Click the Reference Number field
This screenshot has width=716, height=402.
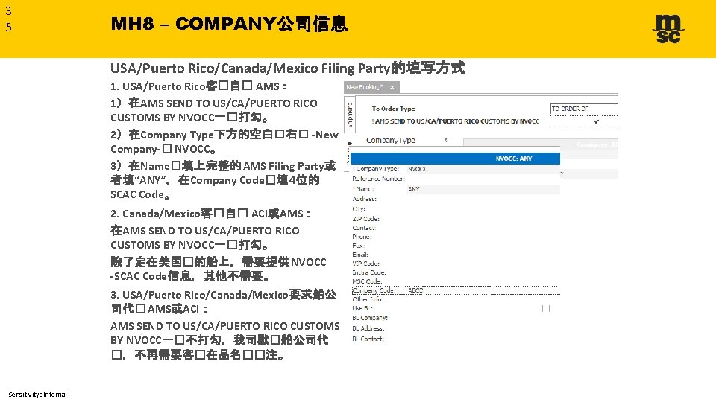tap(483, 179)
